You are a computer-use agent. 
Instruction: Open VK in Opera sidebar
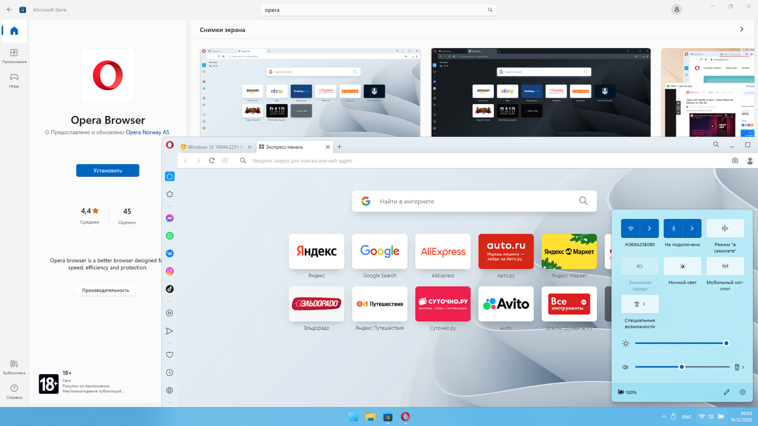[x=170, y=253]
